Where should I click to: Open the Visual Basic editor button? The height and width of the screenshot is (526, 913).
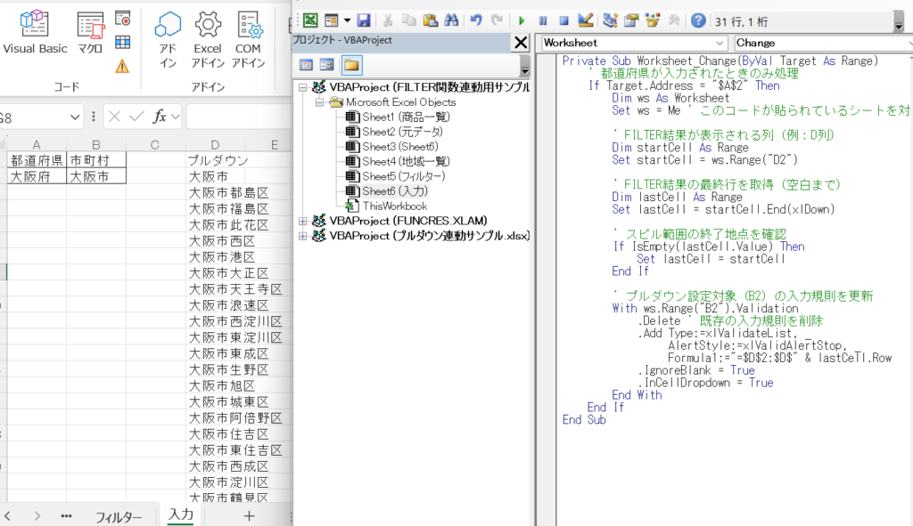pos(35,34)
